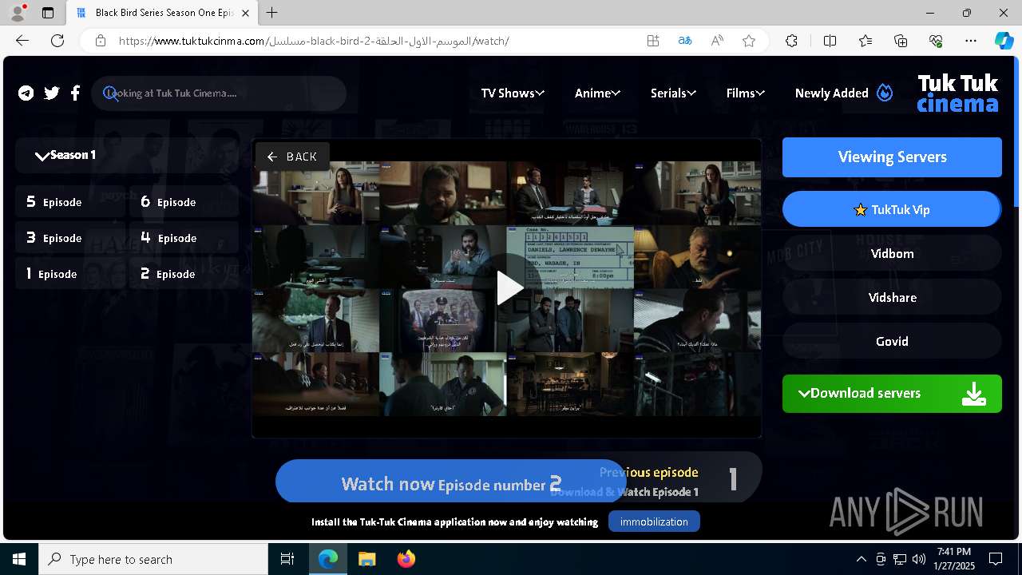This screenshot has height=575, width=1022.
Task: Open Task View on the taskbar
Action: click(x=287, y=559)
